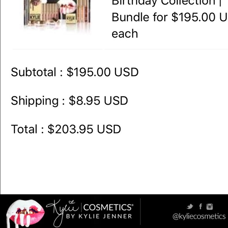Open the Twitter bird icon in footer
The width and height of the screenshot is (228, 228).
pos(190,206)
